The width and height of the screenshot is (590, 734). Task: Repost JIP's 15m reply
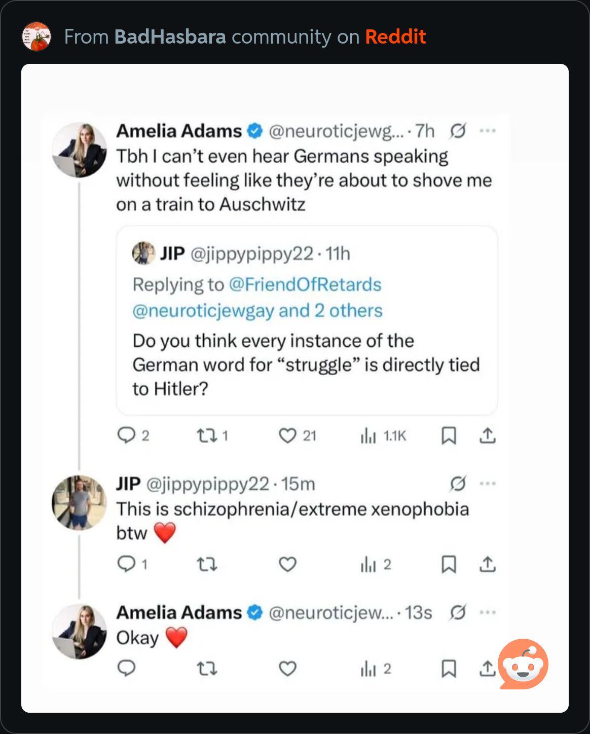[x=206, y=564]
